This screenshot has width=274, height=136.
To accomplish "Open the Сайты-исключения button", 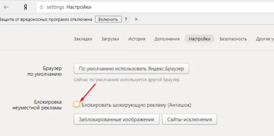I will point(189,119).
